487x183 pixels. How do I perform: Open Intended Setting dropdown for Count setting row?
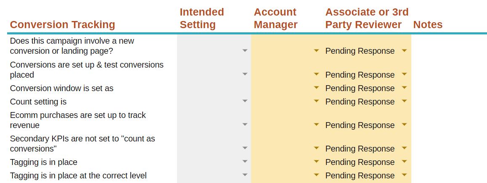[x=245, y=102]
